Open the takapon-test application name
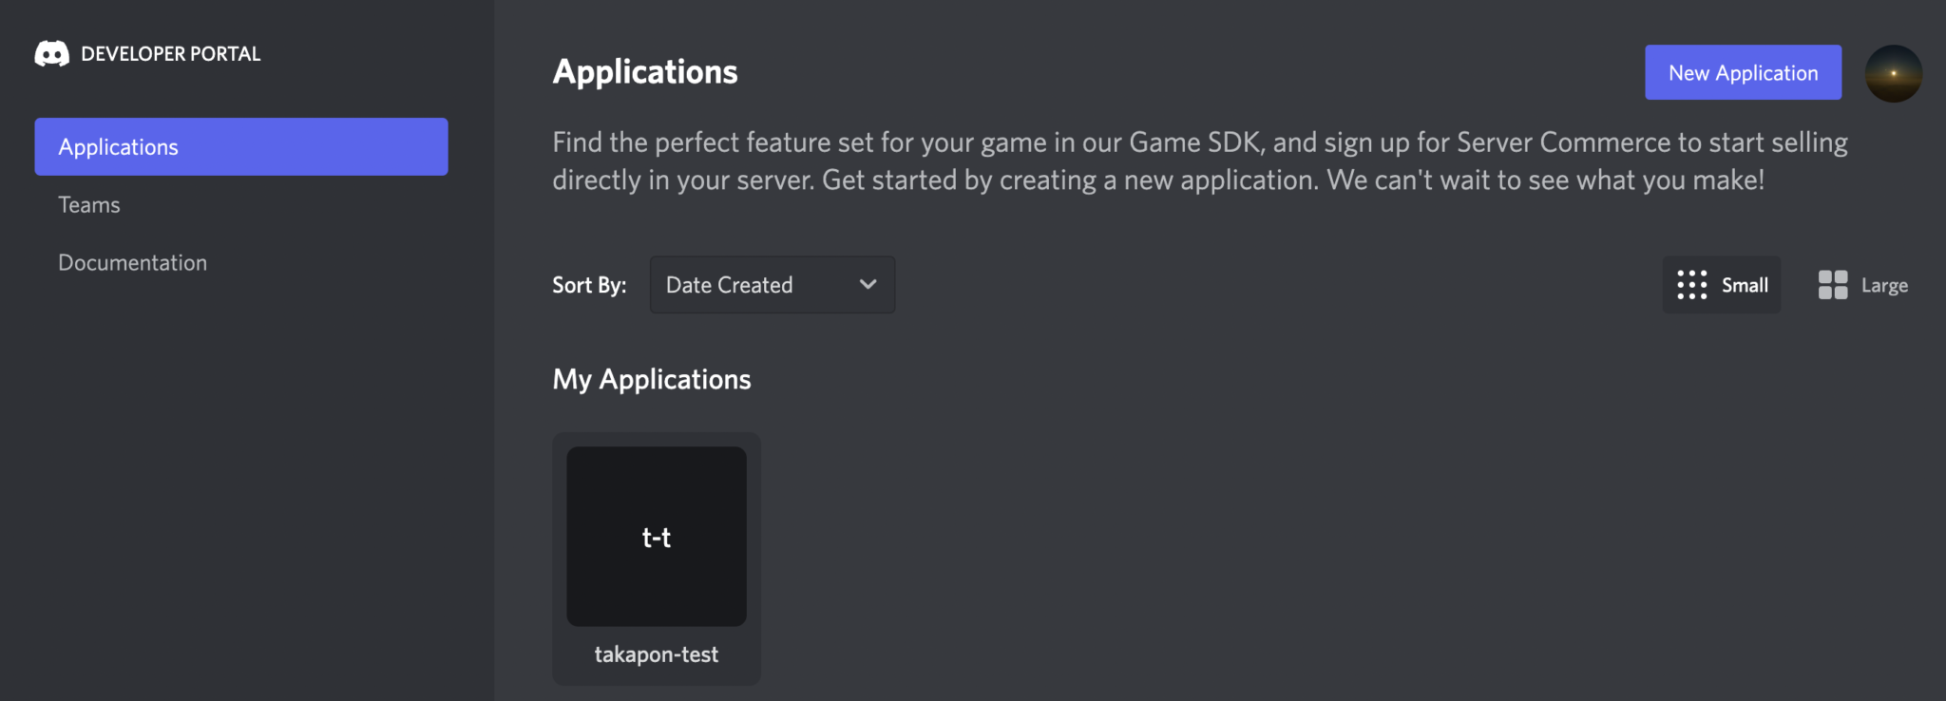 point(657,654)
